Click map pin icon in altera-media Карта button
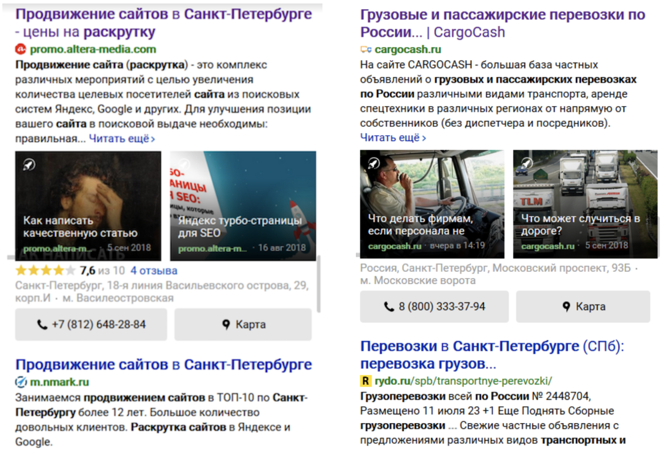Screen dimensions: 662x469 click(226, 325)
